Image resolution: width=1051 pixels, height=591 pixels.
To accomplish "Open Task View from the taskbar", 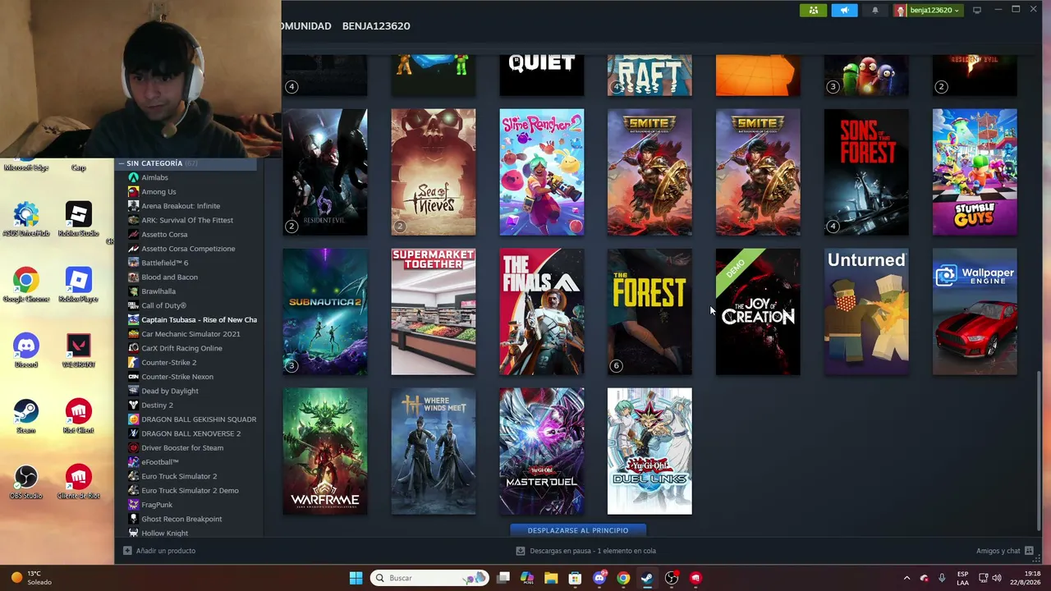I will (x=503, y=578).
